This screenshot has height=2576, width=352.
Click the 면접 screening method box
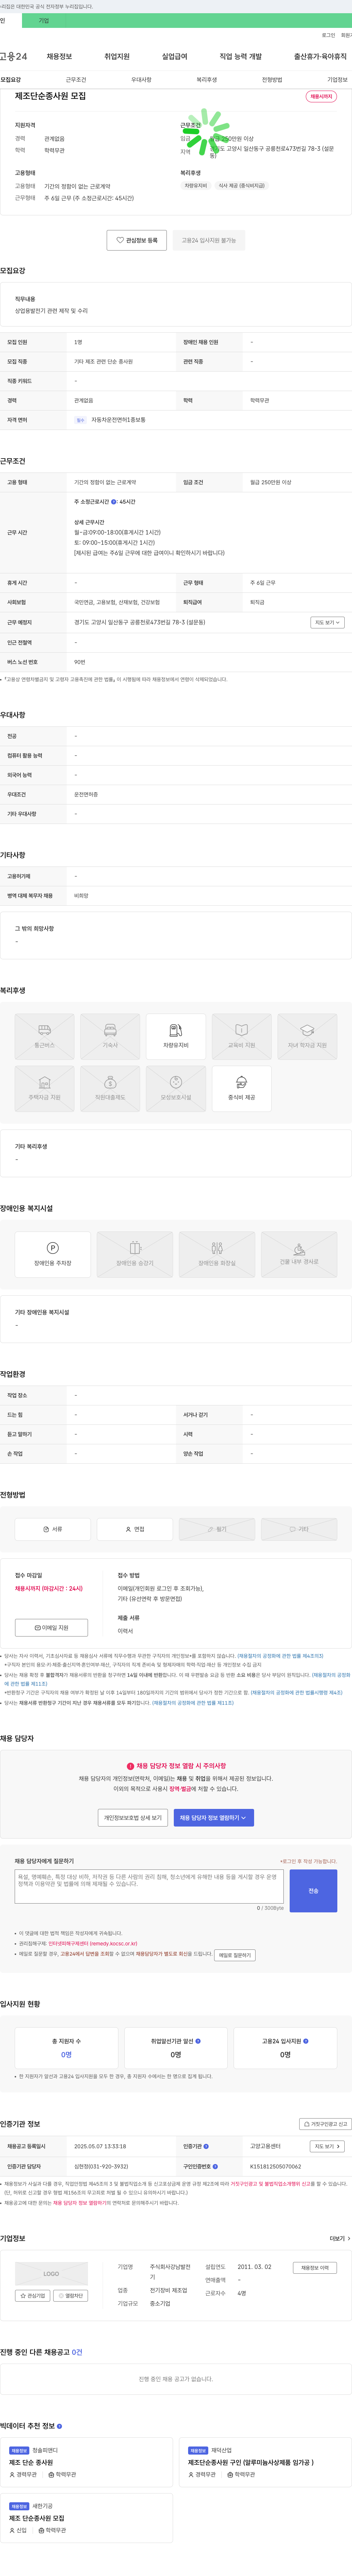coord(135,1529)
